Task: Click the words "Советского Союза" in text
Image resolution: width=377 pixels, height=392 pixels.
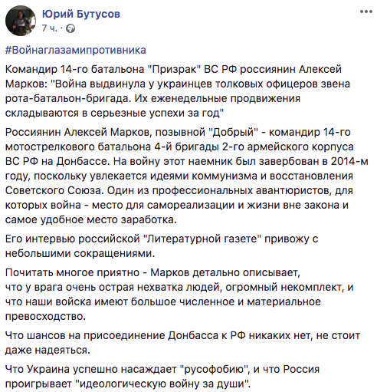Action: pyautogui.click(x=53, y=191)
